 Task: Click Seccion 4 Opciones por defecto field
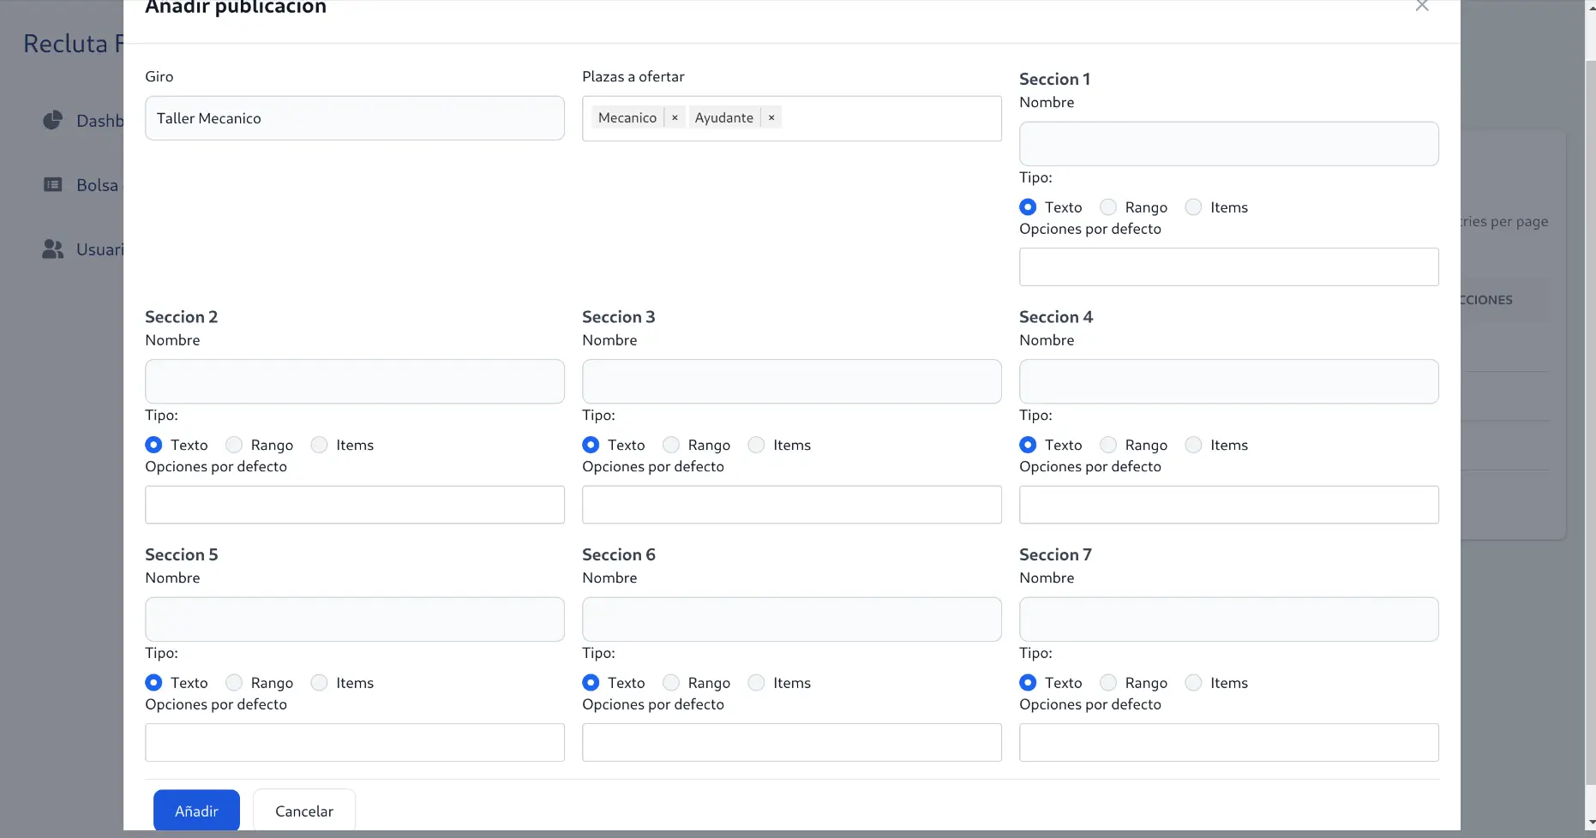tap(1228, 505)
